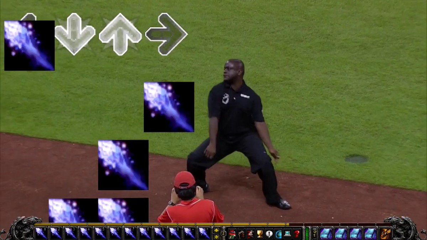Hit the up arrow dance receptor

(120, 34)
